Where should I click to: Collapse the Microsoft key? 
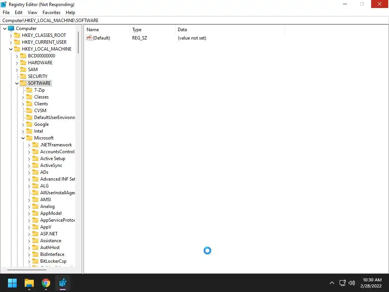pyautogui.click(x=23, y=138)
